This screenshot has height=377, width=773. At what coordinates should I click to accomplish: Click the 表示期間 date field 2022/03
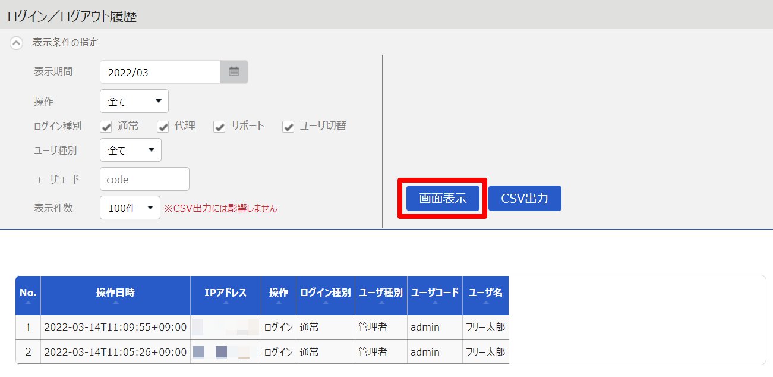(x=160, y=72)
